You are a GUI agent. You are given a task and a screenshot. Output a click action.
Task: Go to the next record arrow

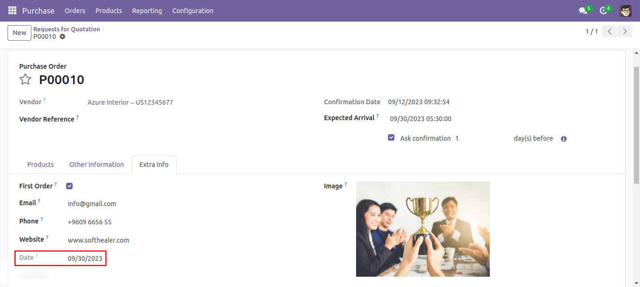tap(625, 31)
